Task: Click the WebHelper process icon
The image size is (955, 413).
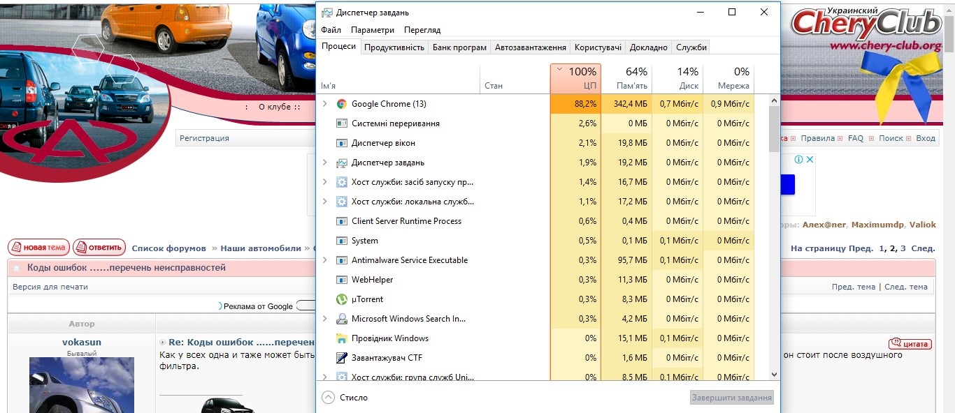Action: coord(341,280)
